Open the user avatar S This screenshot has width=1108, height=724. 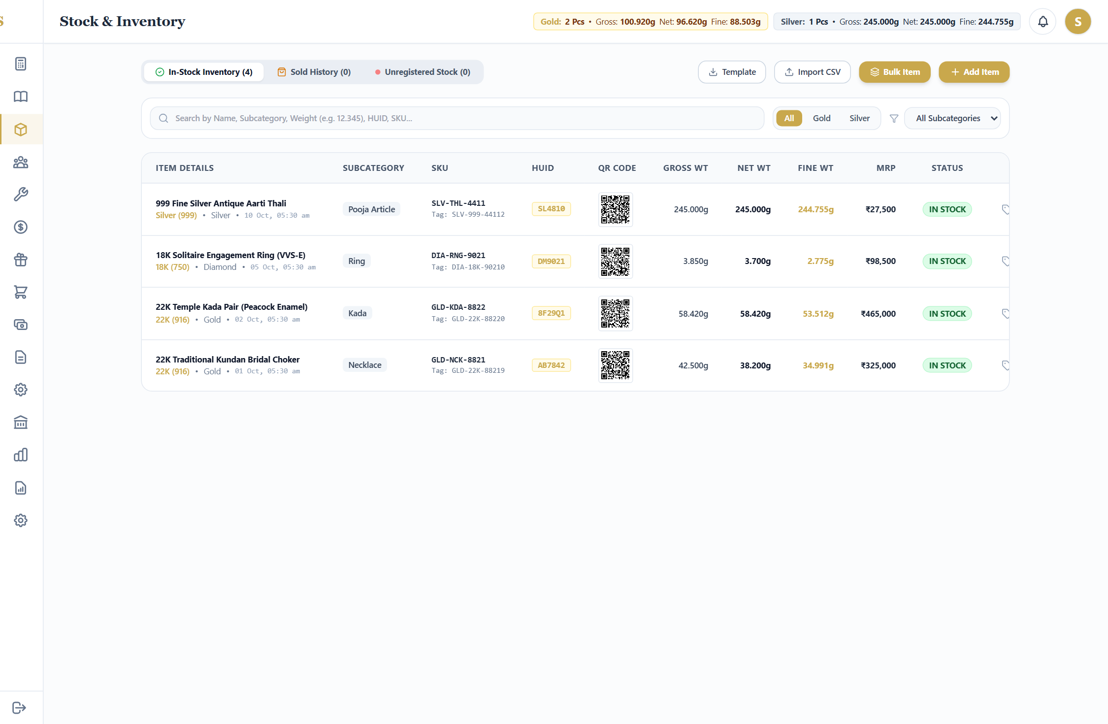1077,22
